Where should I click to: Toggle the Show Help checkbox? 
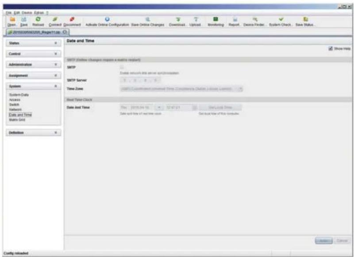pos(331,49)
